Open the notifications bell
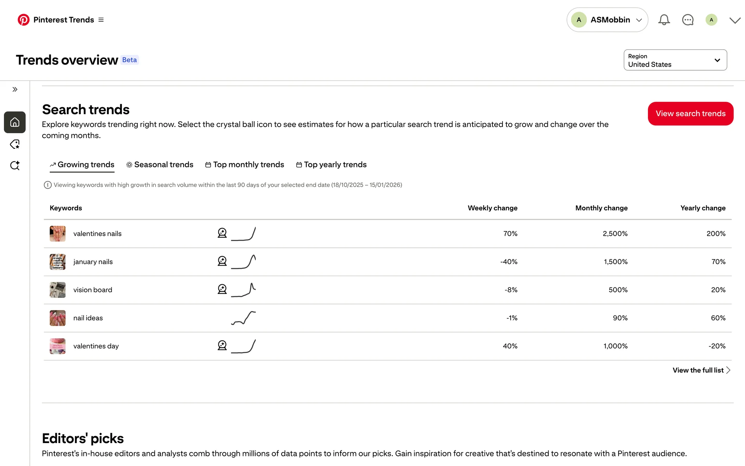Image resolution: width=745 pixels, height=466 pixels. pos(664,20)
